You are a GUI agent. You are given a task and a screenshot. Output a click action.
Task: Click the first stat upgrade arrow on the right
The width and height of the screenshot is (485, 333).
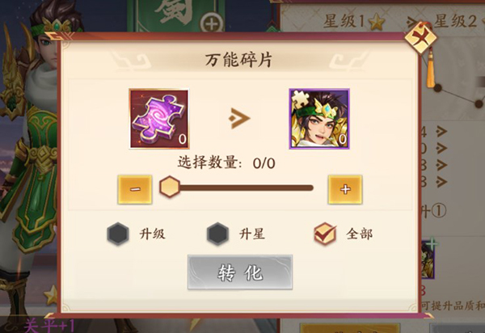click(x=441, y=132)
